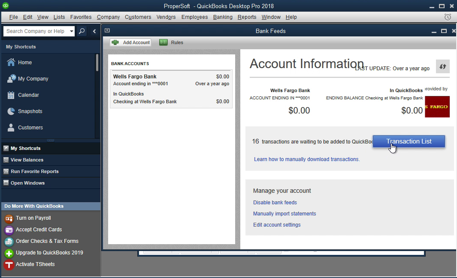Click Run Favorite Reports text

point(35,172)
